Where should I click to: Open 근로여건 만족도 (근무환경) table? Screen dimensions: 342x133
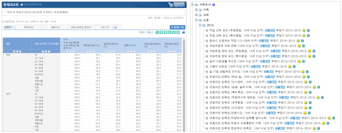tap(237, 102)
